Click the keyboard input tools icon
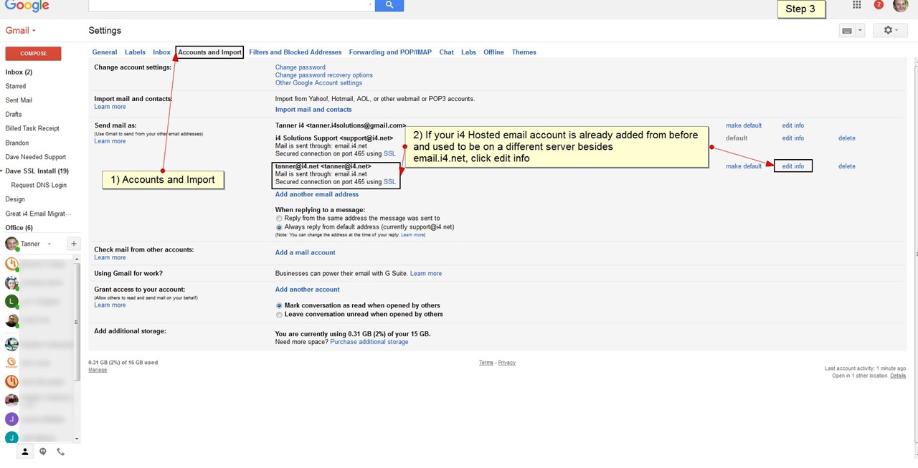This screenshot has height=468, width=918. point(847,31)
